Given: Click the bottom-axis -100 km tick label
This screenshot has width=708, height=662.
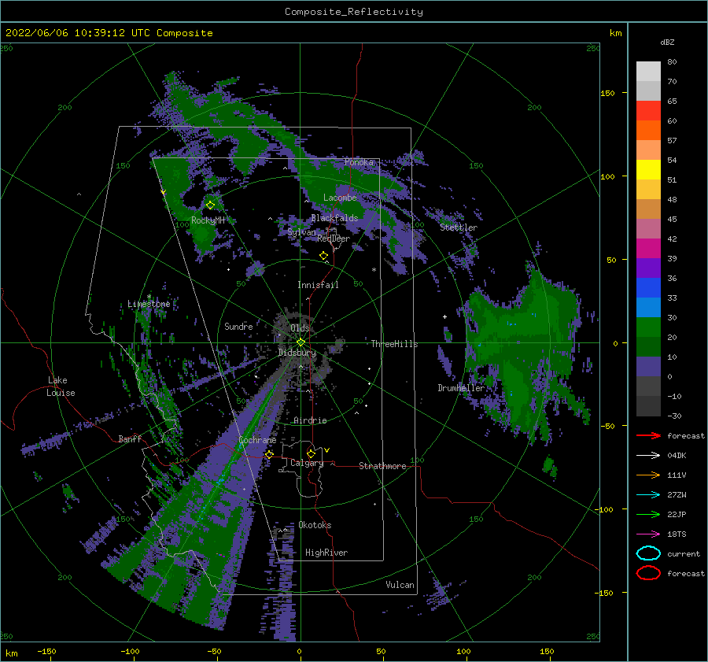Looking at the screenshot, I should coord(130,652).
